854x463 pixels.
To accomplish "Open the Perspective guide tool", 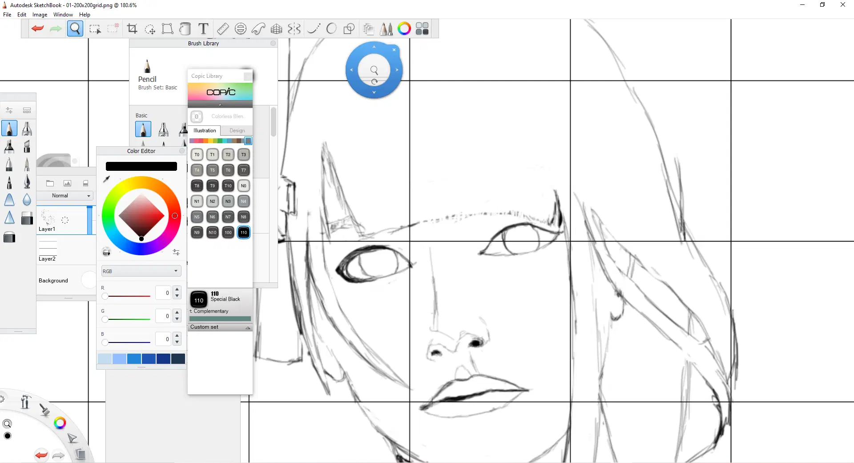I will coord(276,29).
